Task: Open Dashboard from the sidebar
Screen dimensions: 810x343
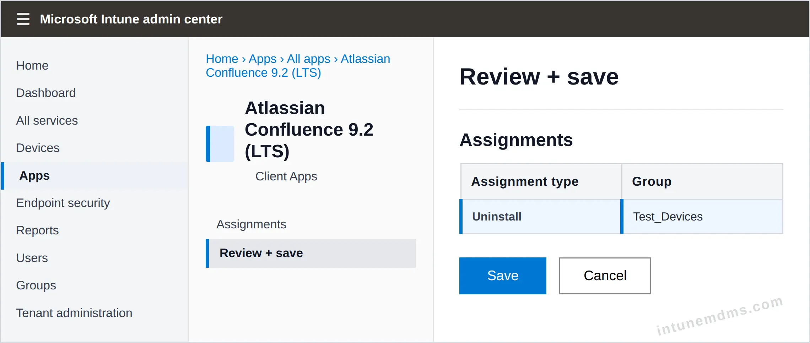Action: coord(46,93)
